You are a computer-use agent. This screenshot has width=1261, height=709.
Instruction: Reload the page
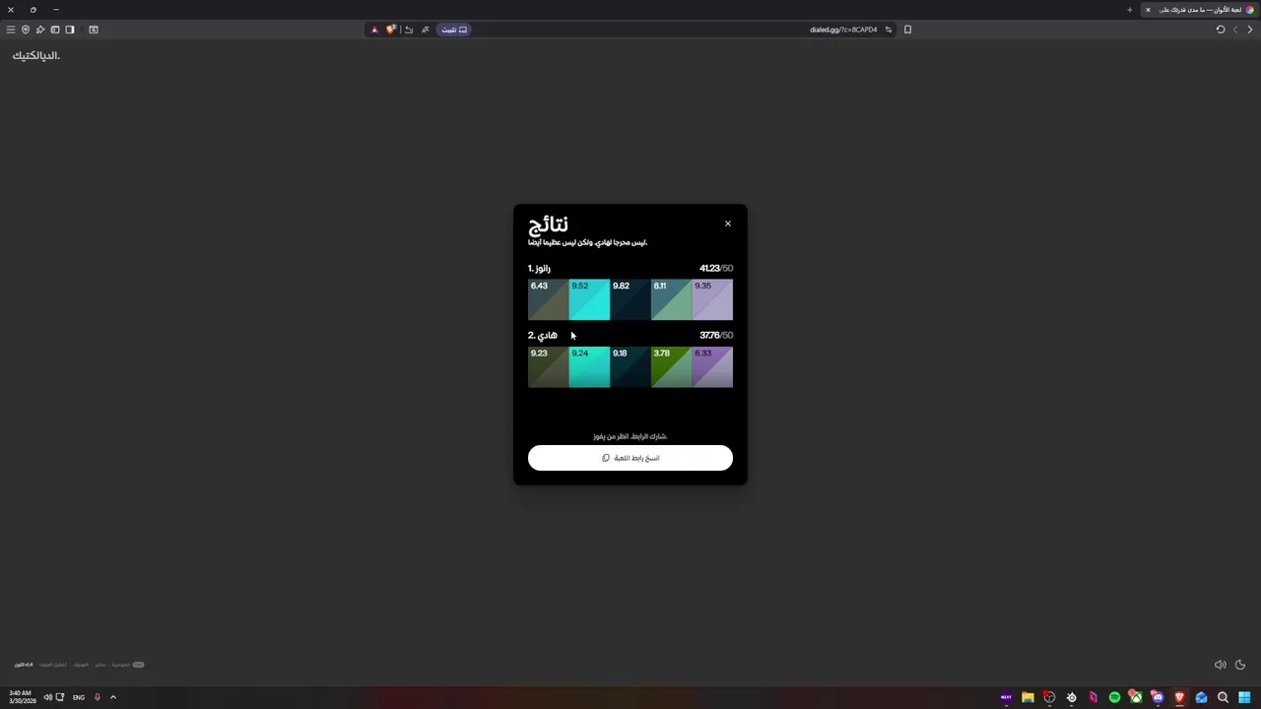[1221, 30]
